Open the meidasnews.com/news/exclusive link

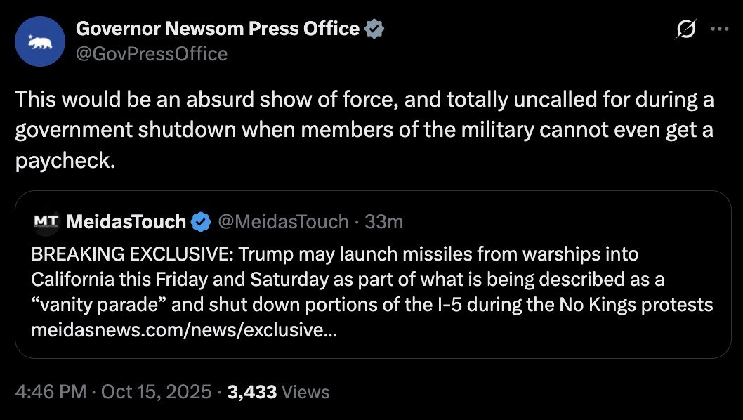pos(184,330)
